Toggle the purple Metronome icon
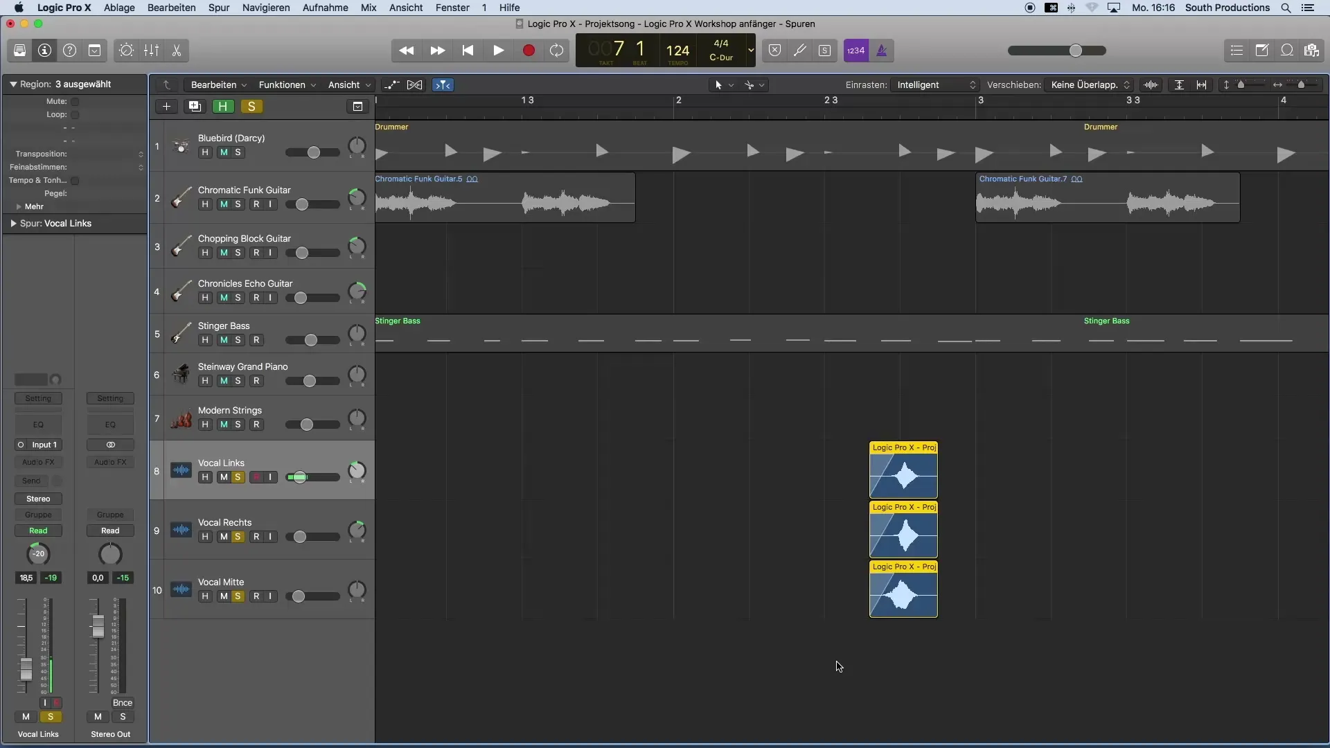The width and height of the screenshot is (1330, 748). coord(881,51)
